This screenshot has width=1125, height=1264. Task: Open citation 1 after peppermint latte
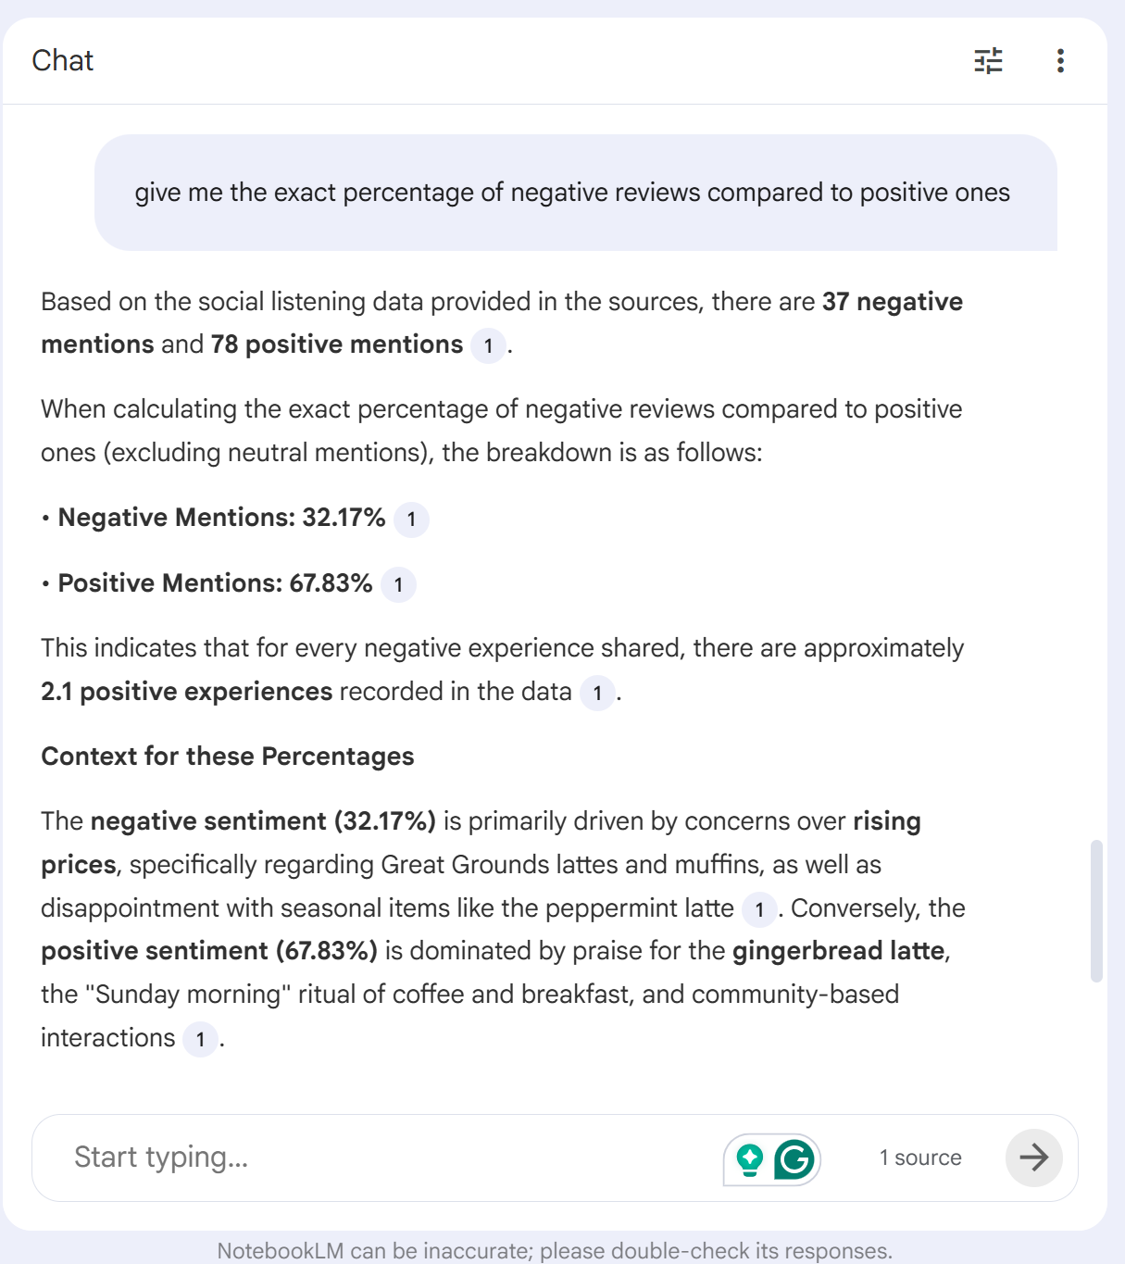759,910
